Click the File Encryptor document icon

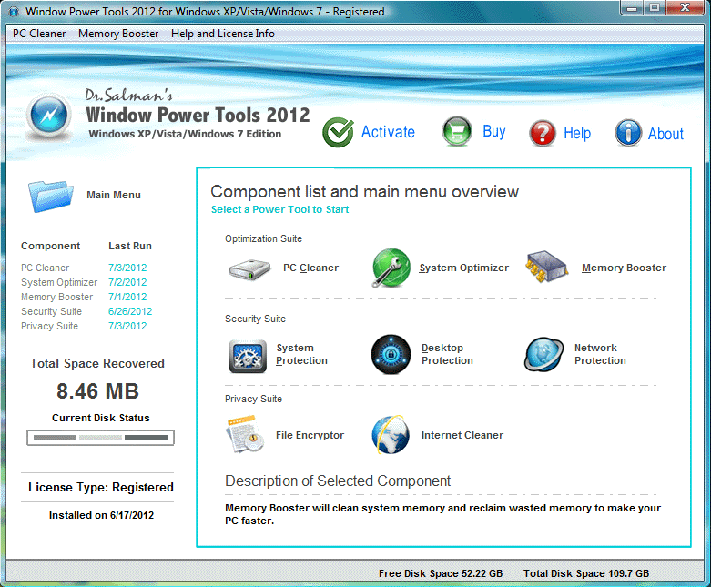tap(245, 434)
